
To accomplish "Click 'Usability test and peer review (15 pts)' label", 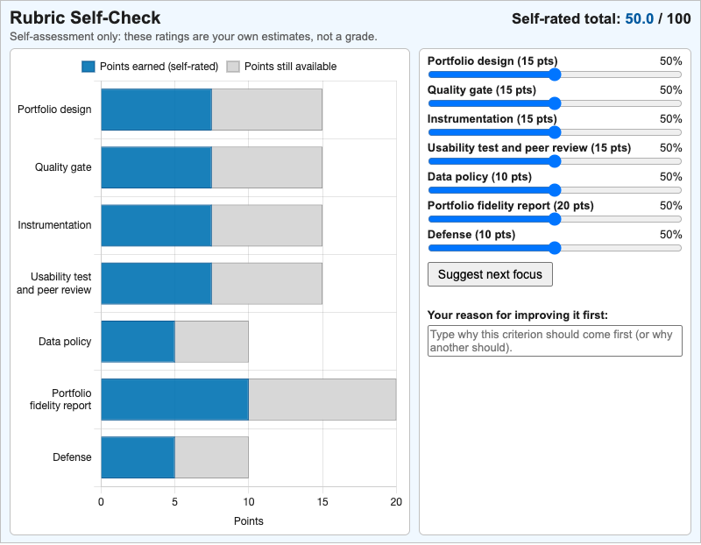I will pyautogui.click(x=529, y=148).
